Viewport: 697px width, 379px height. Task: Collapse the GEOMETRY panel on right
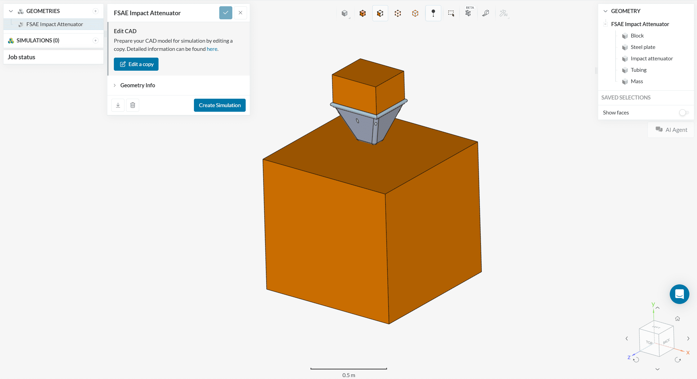pos(605,11)
